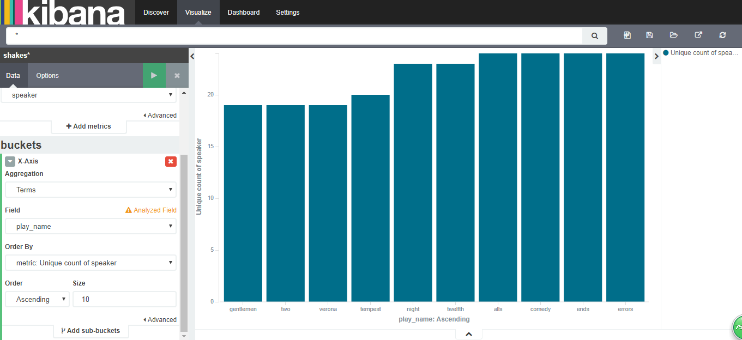Open the bottom panel with the up chevron
Screen dimensions: 742x340
click(469, 335)
